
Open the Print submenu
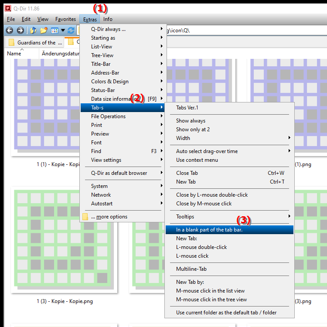click(x=123, y=125)
